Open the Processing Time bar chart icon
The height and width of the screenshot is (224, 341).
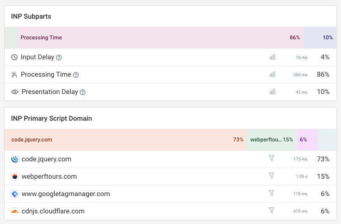[272, 75]
